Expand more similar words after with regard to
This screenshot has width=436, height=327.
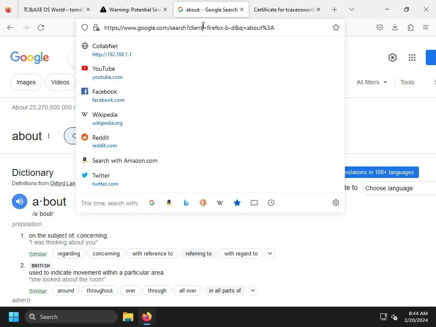(x=270, y=254)
